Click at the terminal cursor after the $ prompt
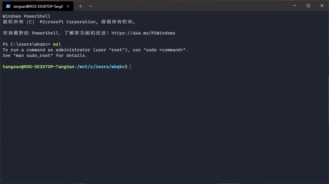Image resolution: width=329 pixels, height=184 pixels. pyautogui.click(x=130, y=67)
